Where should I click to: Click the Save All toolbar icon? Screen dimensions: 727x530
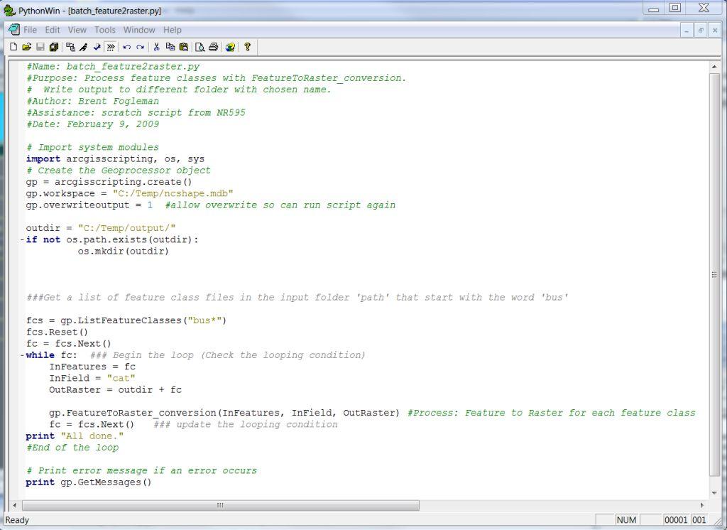click(x=54, y=47)
